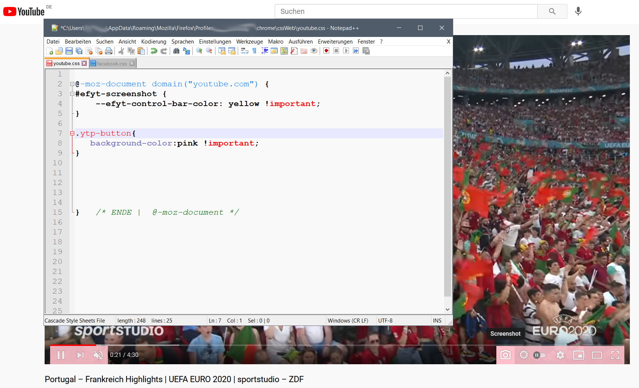Viewport: 639px width, 388px height.
Task: Open the Ansicht menu
Action: point(127,42)
